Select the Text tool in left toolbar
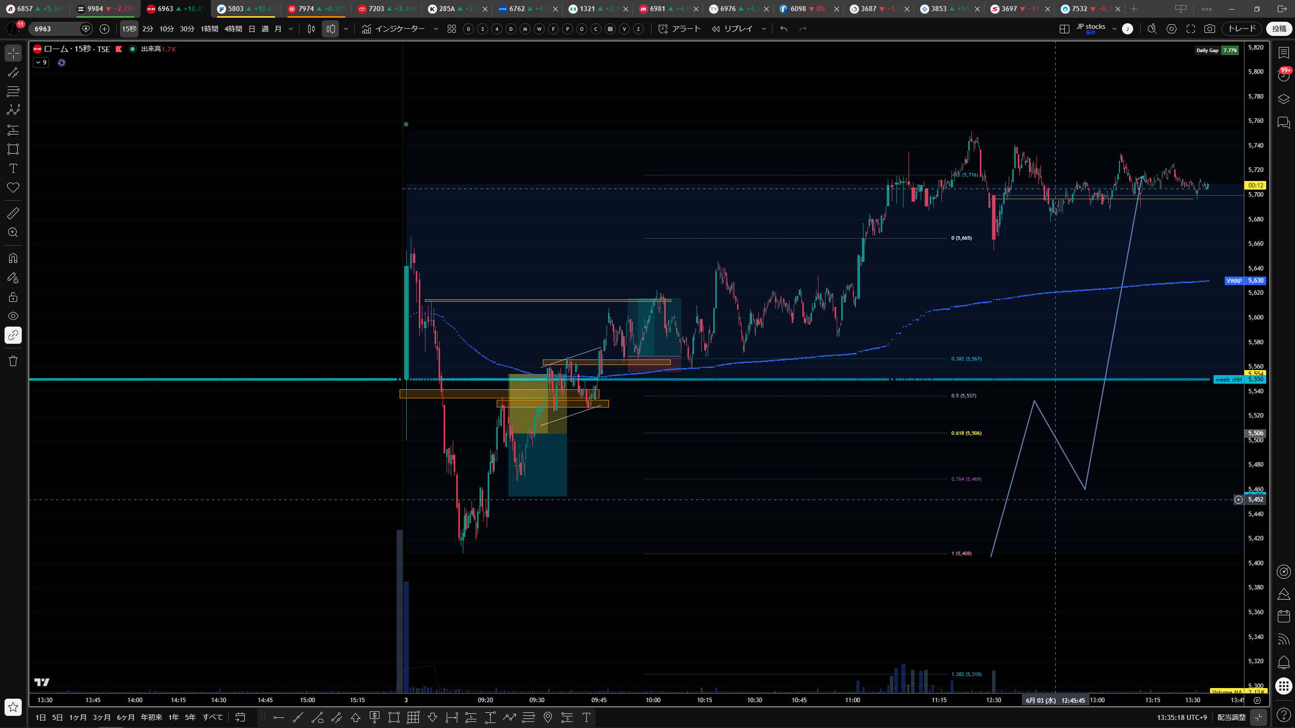The image size is (1295, 728). coord(13,168)
